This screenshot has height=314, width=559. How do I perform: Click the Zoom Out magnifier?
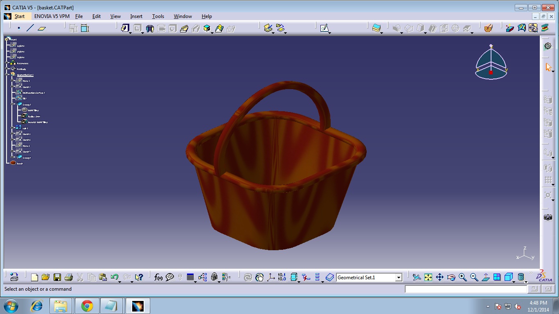tap(474, 277)
